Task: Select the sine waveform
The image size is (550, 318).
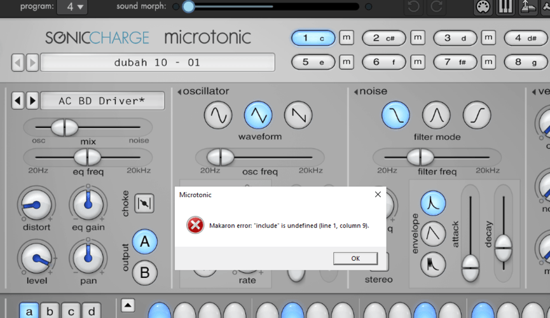Action: (218, 115)
